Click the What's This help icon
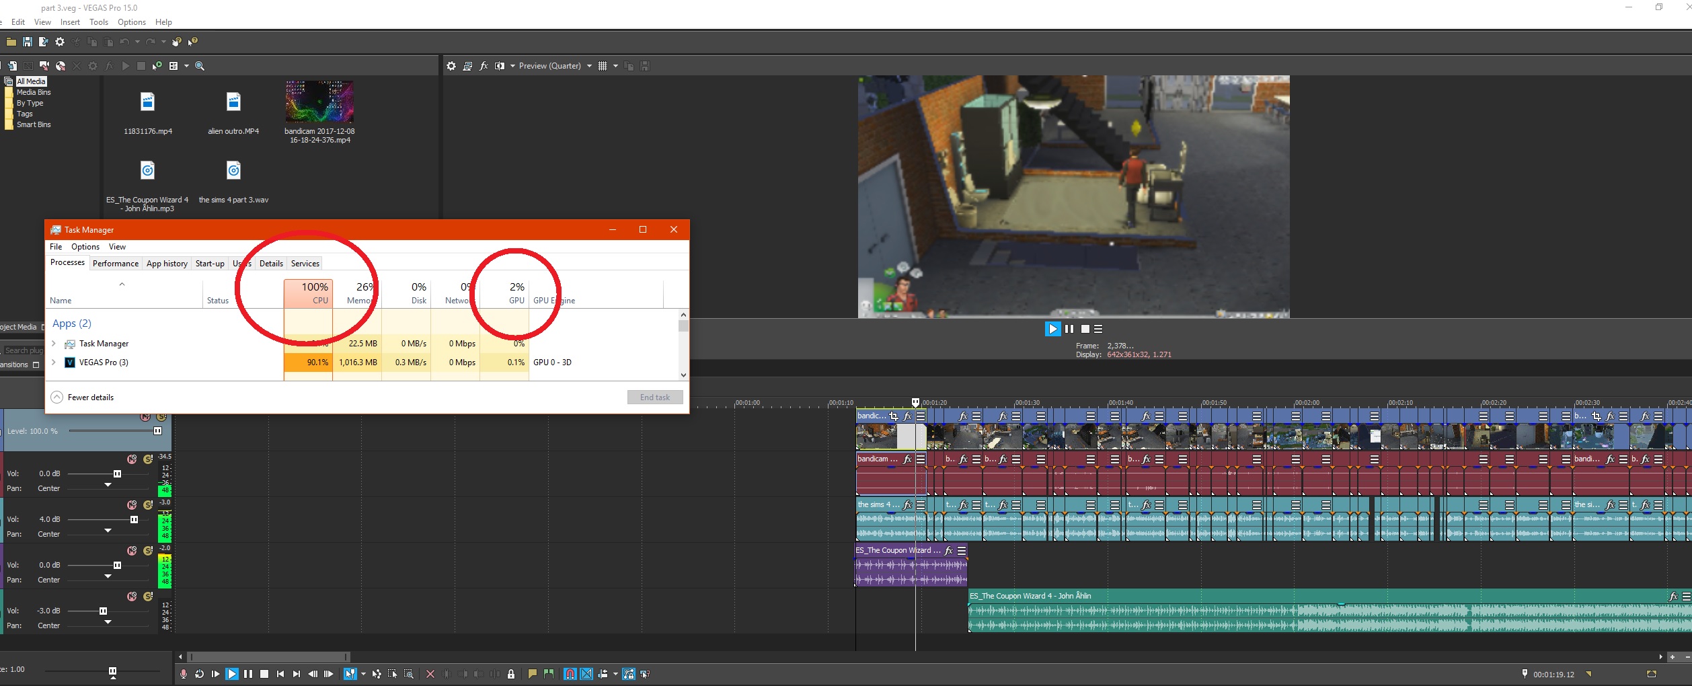The height and width of the screenshot is (686, 1692). coord(193,42)
